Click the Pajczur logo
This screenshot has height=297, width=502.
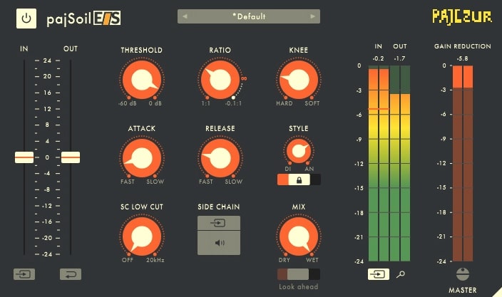coord(462,16)
